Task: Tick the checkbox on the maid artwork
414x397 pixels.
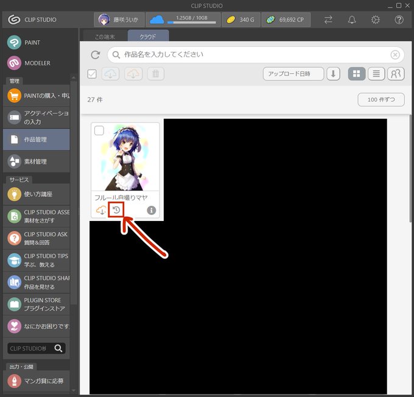Action: (99, 130)
